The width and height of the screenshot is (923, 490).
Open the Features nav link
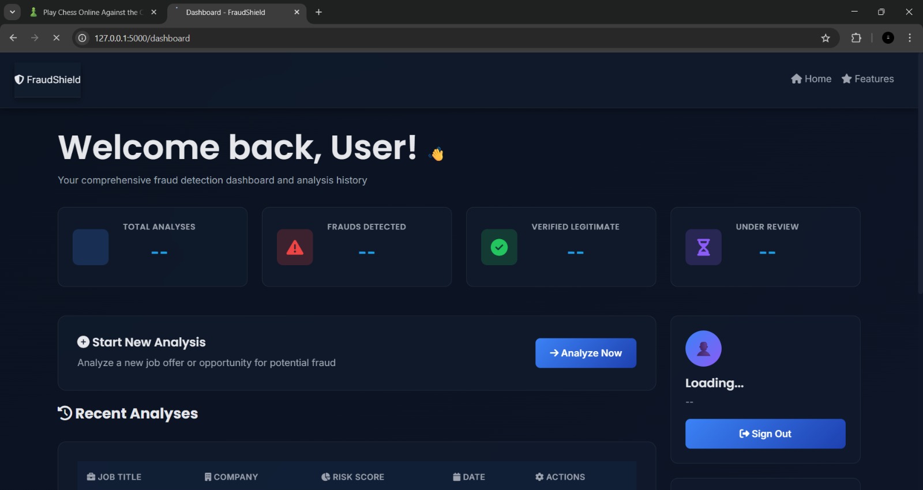[x=868, y=79]
